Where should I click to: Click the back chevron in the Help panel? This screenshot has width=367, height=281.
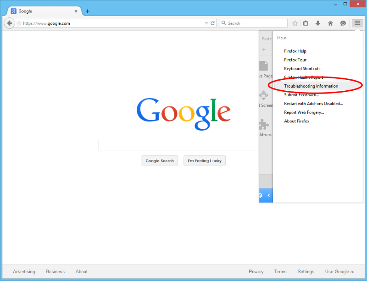[x=269, y=195]
